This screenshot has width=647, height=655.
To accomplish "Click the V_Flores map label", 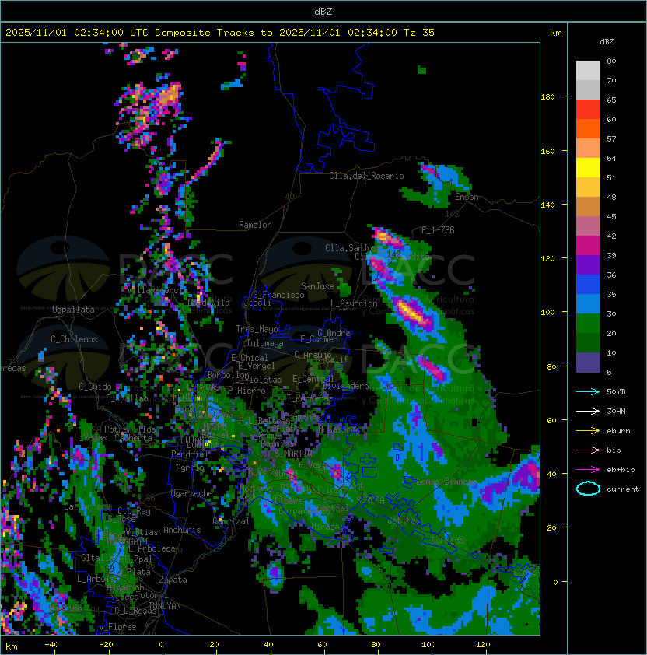I will pos(117,628).
